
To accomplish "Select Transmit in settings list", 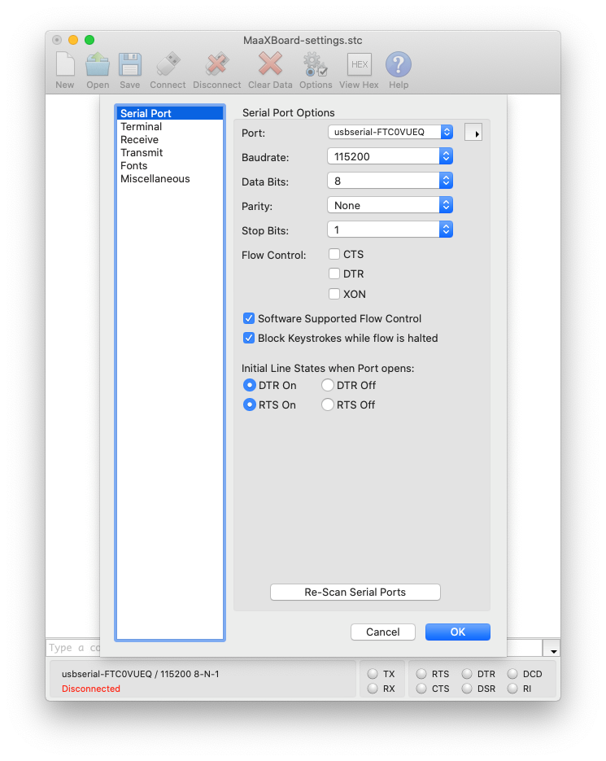I will 170,152.
